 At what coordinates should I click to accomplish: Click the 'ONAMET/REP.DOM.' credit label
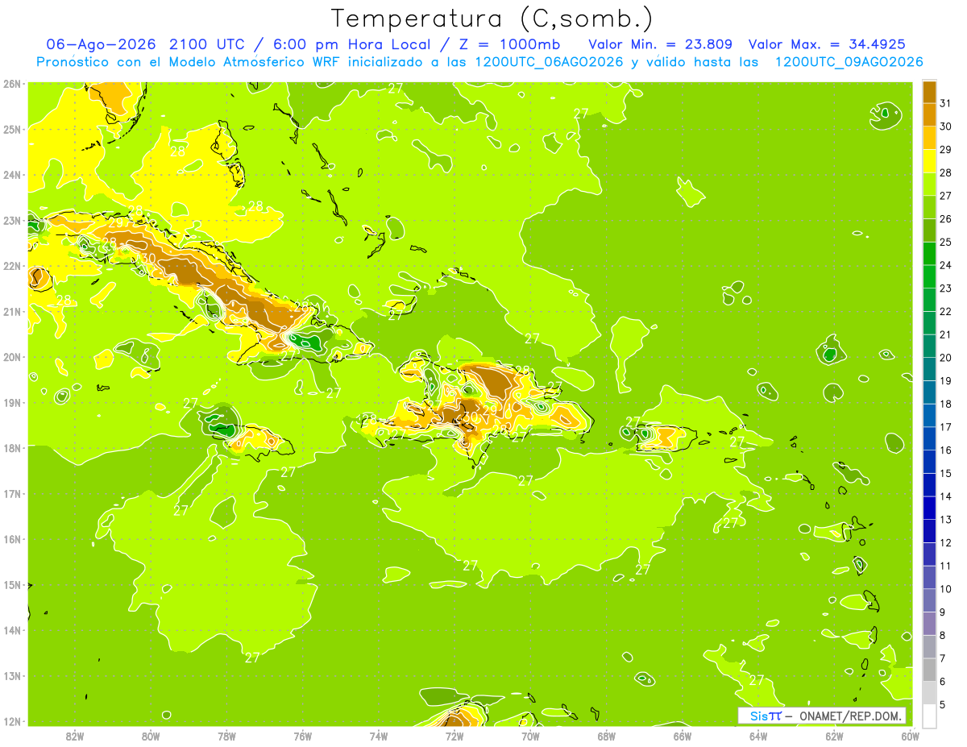point(849,716)
